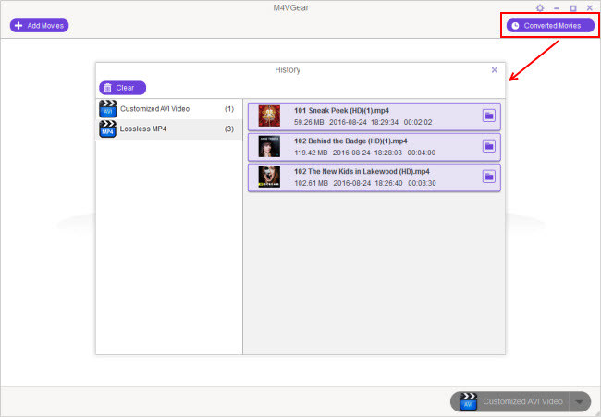This screenshot has height=417, width=601.
Task: Minimize the M4VGear window
Action: 557,8
